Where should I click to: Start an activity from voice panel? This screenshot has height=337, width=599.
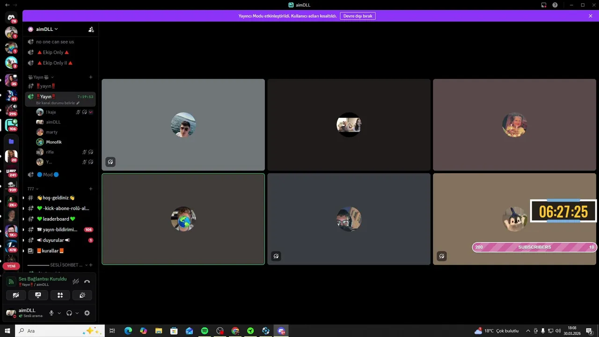pos(60,295)
